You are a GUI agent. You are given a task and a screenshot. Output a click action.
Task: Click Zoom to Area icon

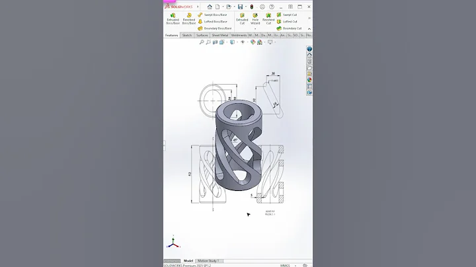(x=208, y=42)
